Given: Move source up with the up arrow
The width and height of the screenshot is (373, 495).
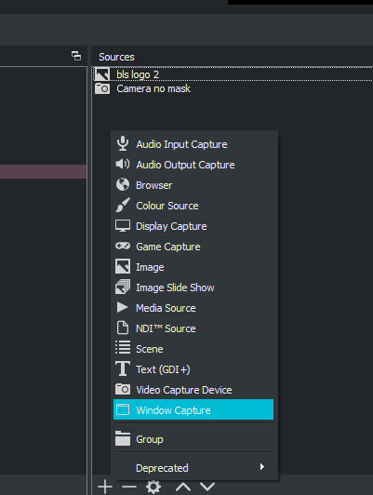Looking at the screenshot, I should 183,487.
